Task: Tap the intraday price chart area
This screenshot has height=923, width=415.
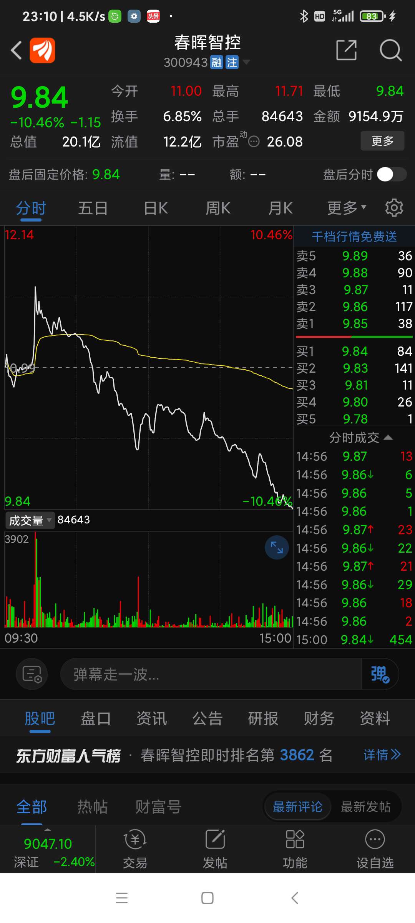Action: pyautogui.click(x=149, y=368)
